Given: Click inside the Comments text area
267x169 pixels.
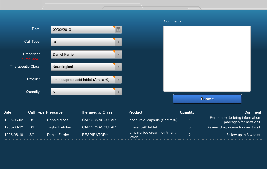Looking at the screenshot, I should pos(207,59).
